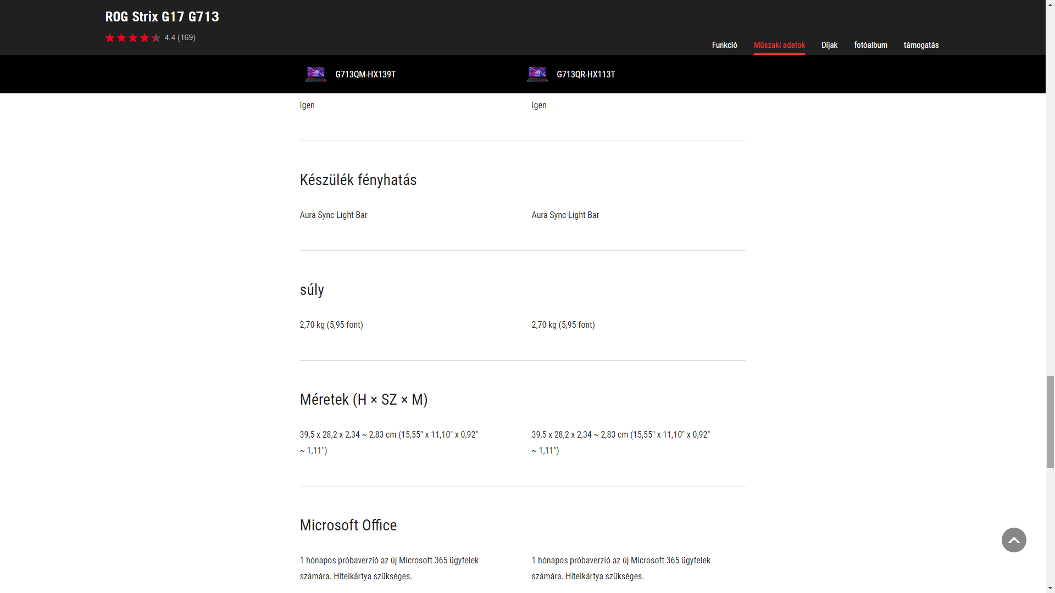Screen dimensions: 1055x593
Task: Click the page vertical scrollbar thumb
Action: 1050,422
